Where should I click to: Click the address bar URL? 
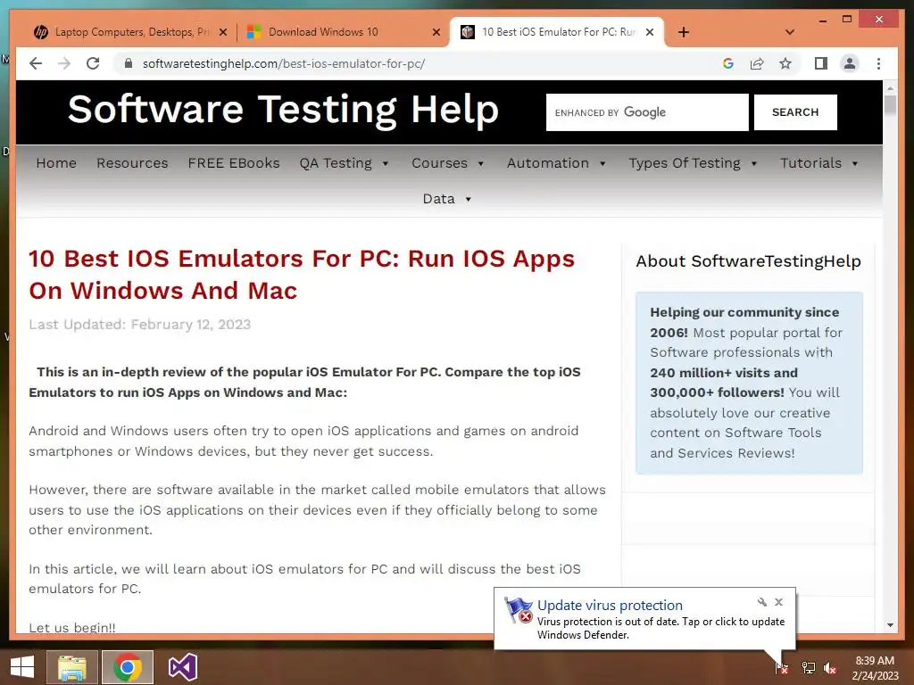click(284, 63)
